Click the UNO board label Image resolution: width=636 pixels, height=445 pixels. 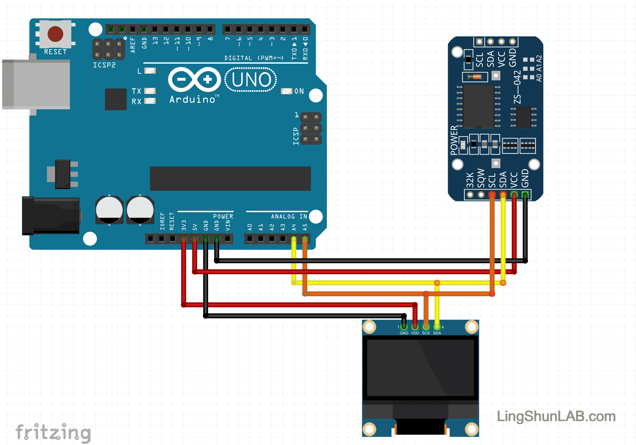pyautogui.click(x=251, y=80)
